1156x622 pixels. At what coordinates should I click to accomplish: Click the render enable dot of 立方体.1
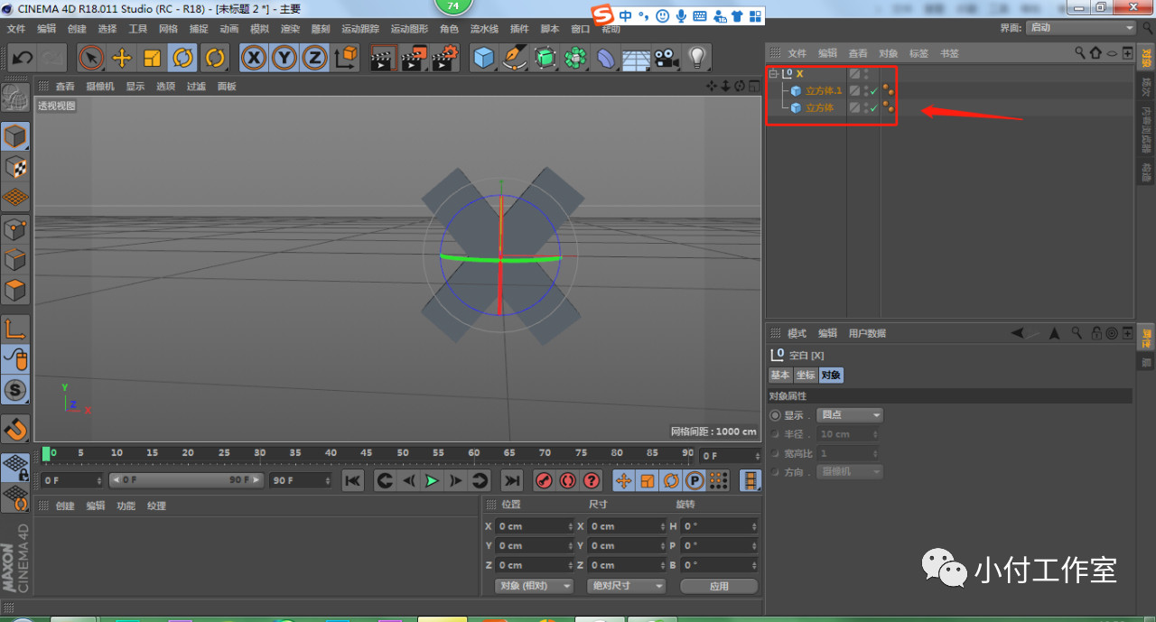coord(866,94)
